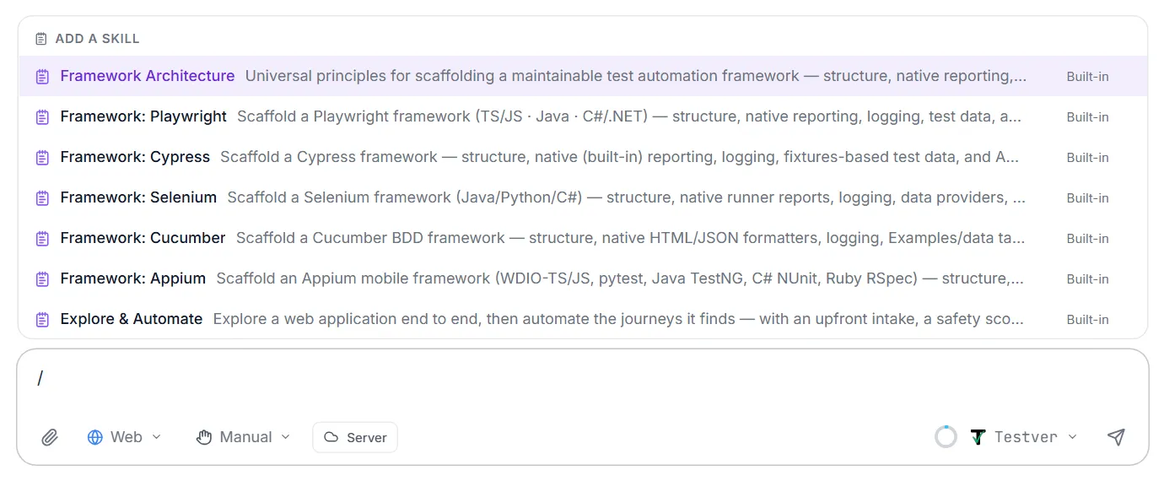
Task: Click the paper plane send icon
Action: coord(1116,436)
